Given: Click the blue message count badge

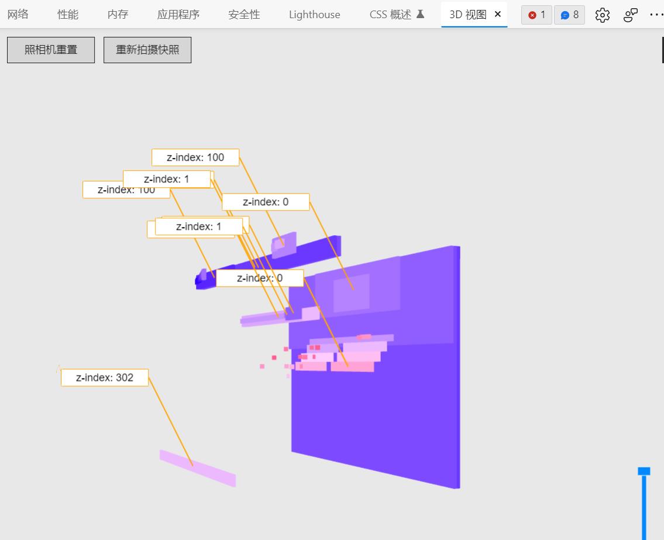Looking at the screenshot, I should (569, 15).
